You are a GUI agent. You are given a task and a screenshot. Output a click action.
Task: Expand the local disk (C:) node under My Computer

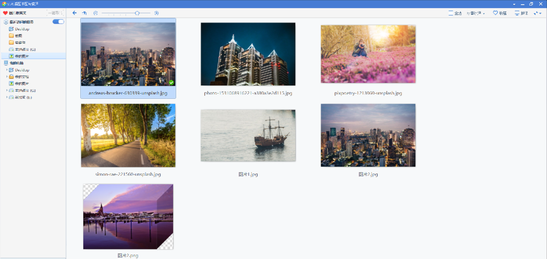(x=6, y=90)
